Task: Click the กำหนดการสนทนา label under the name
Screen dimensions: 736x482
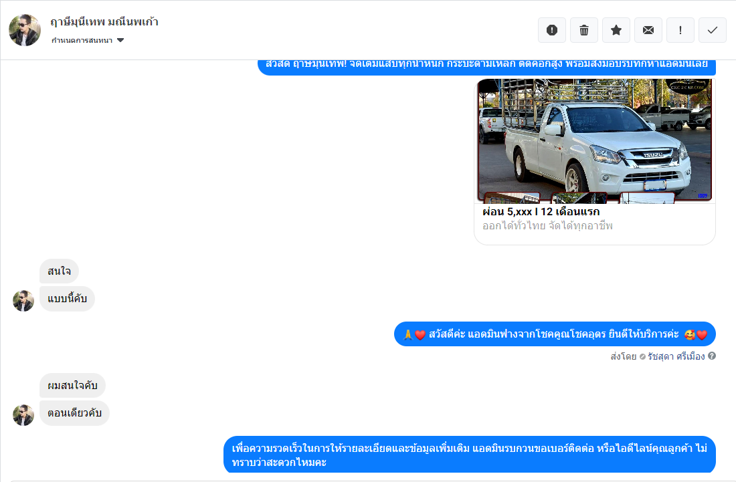Action: (82, 41)
